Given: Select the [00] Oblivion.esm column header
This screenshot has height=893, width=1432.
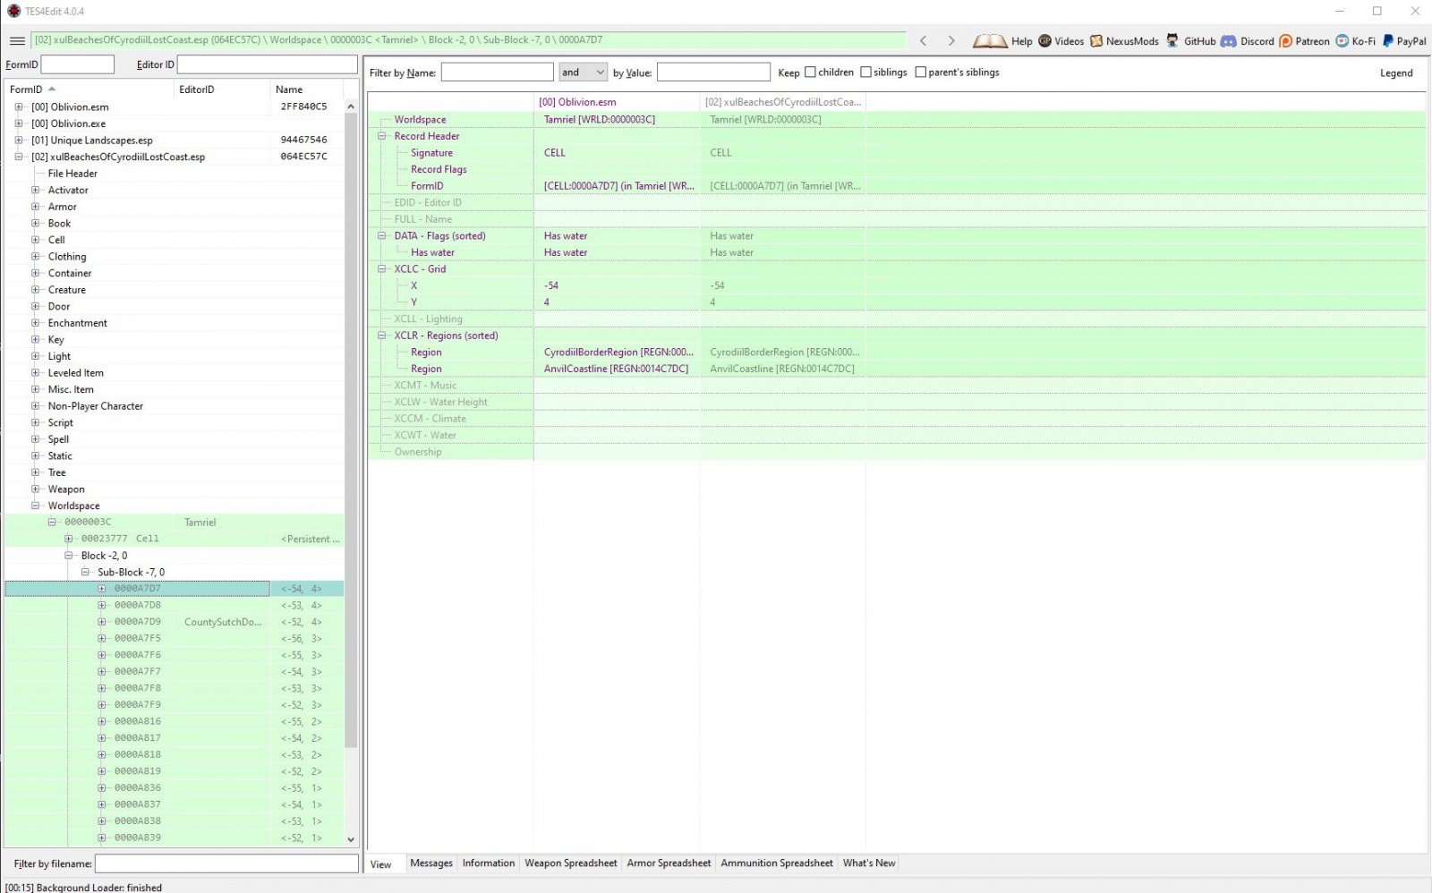Looking at the screenshot, I should [x=617, y=102].
